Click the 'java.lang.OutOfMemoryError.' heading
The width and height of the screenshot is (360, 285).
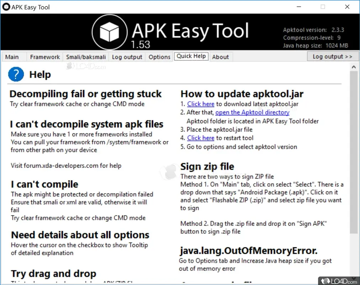pos(248,250)
